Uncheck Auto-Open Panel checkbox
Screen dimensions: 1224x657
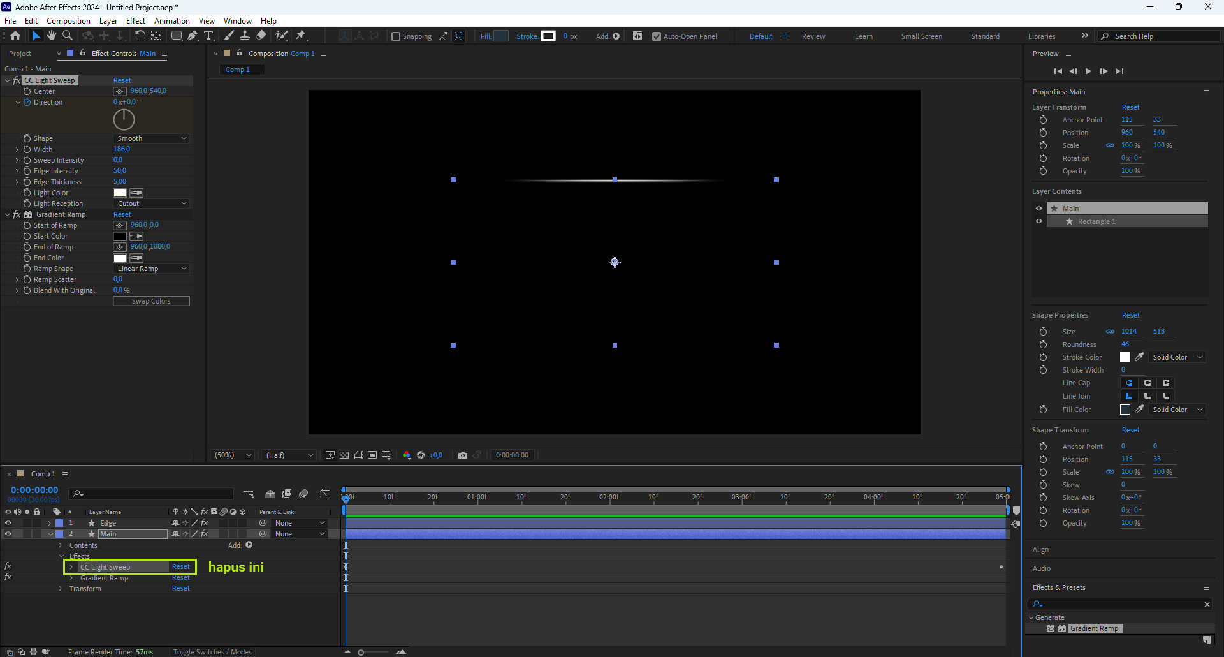[657, 36]
